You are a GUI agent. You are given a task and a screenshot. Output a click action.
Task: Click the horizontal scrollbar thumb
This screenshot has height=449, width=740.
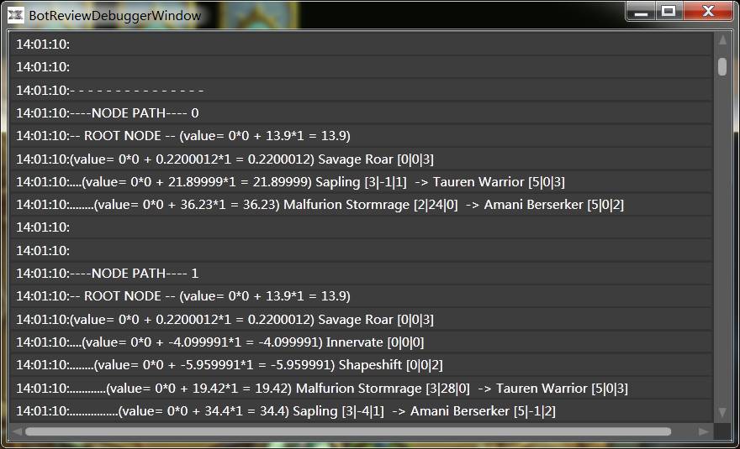click(348, 431)
